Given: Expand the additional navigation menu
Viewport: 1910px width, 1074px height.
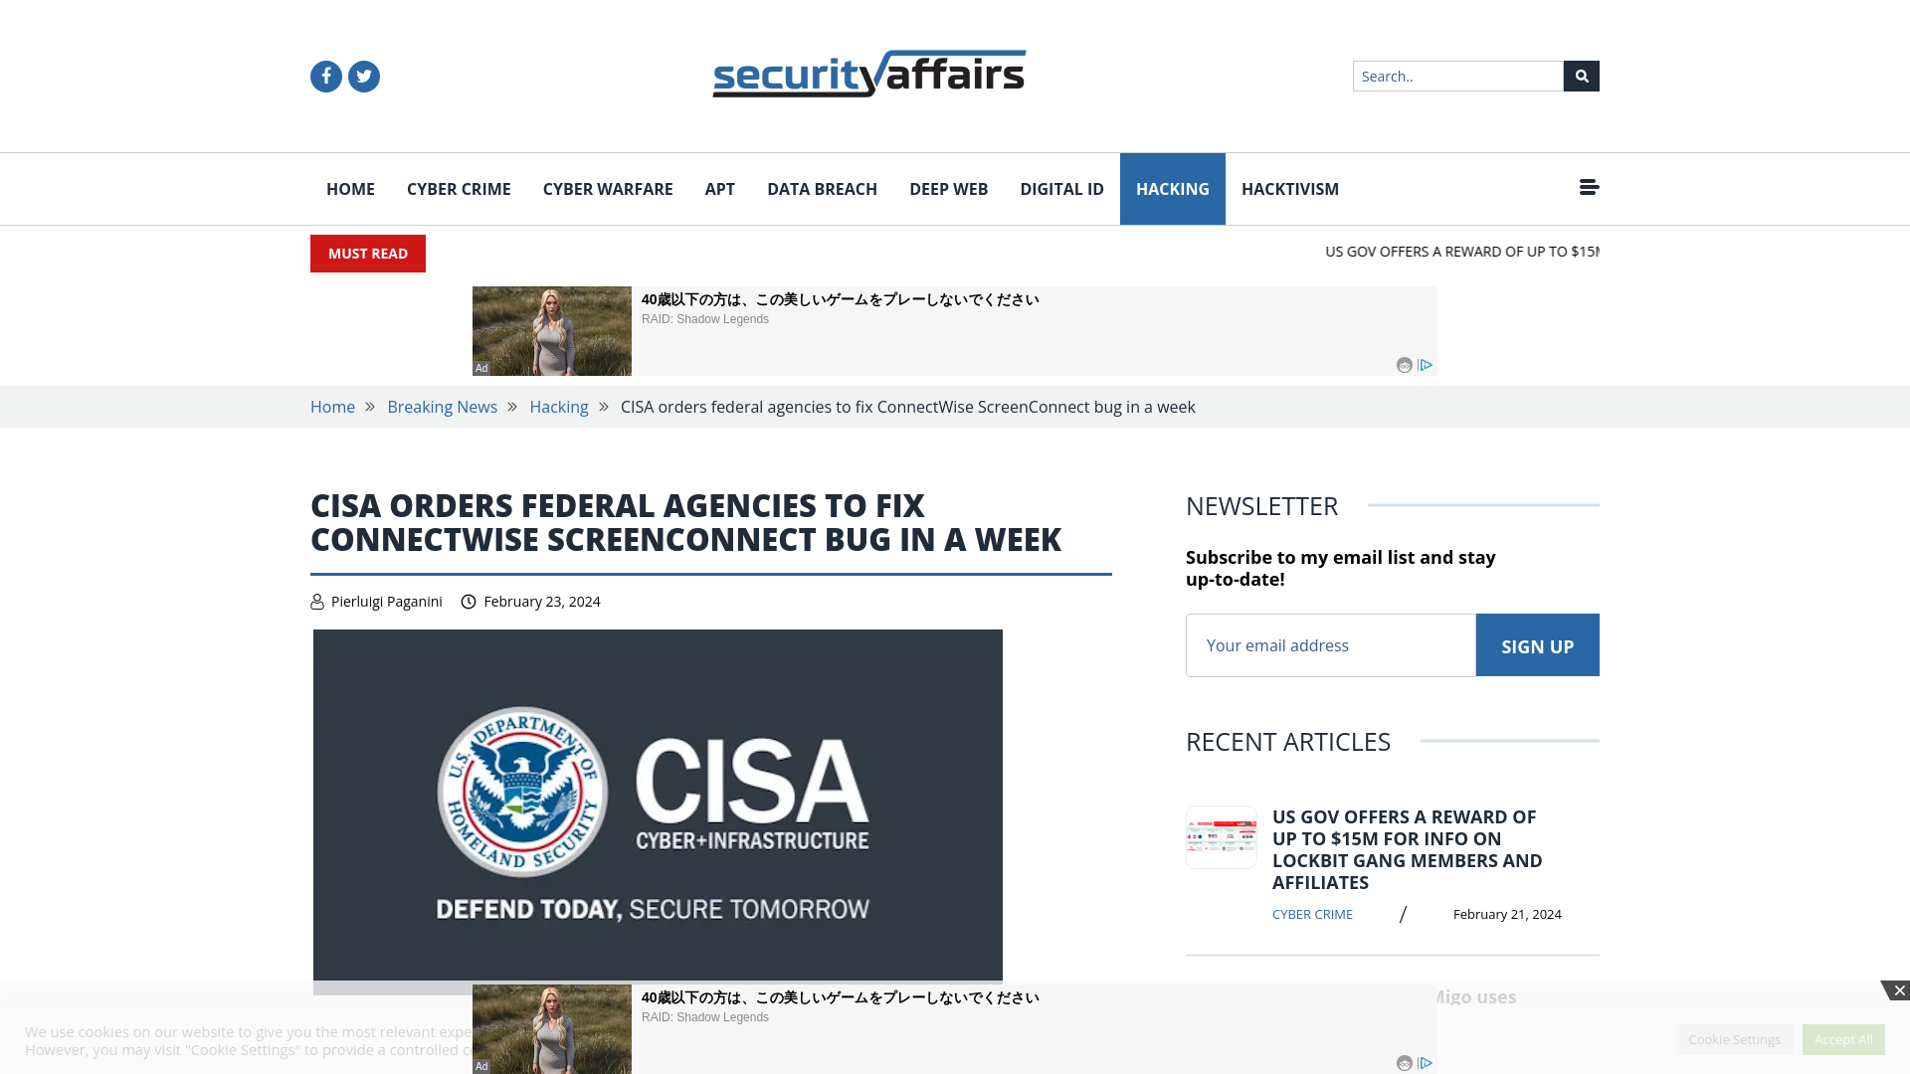Looking at the screenshot, I should [x=1589, y=188].
